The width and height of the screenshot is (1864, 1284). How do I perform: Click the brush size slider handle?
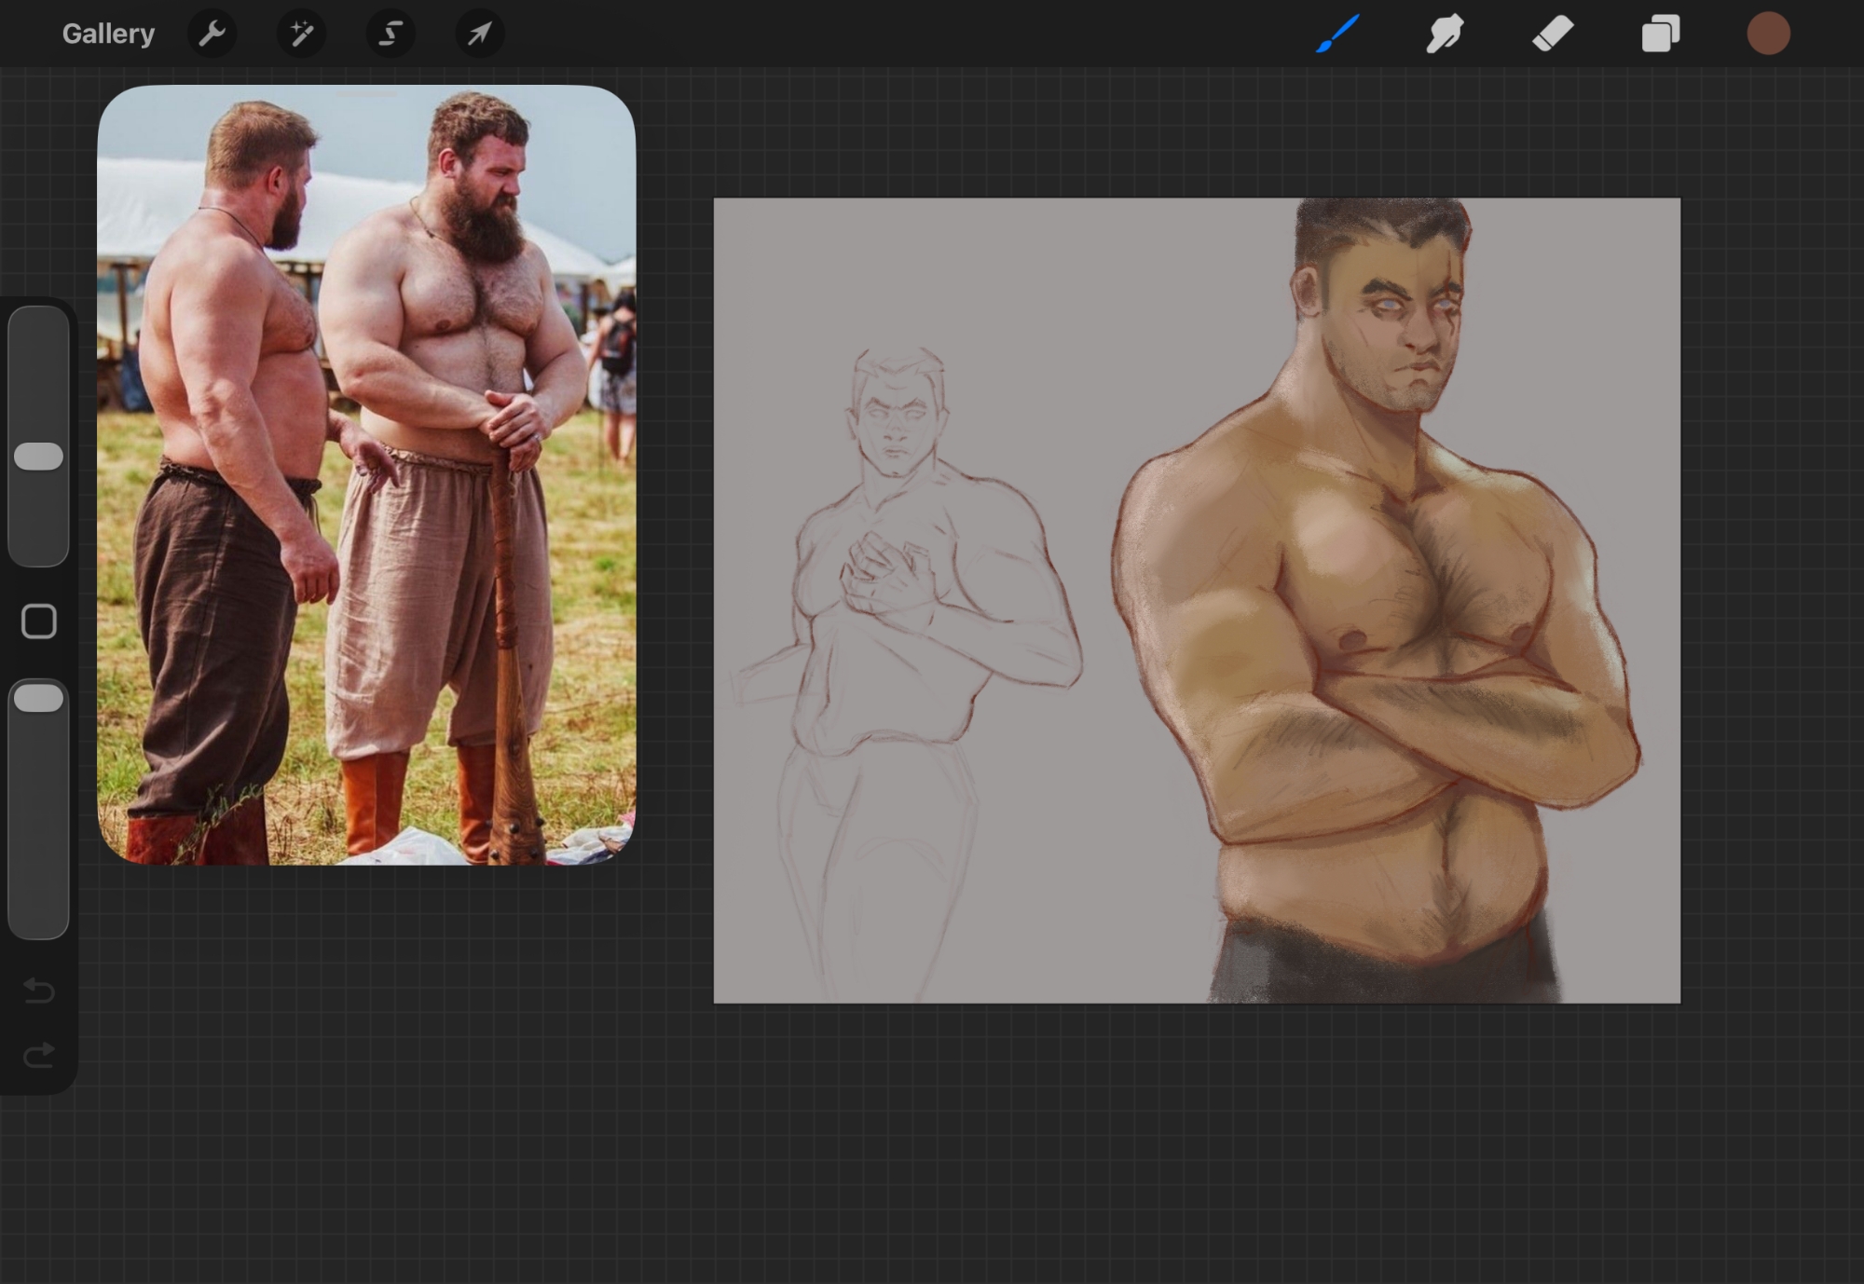pyautogui.click(x=39, y=457)
